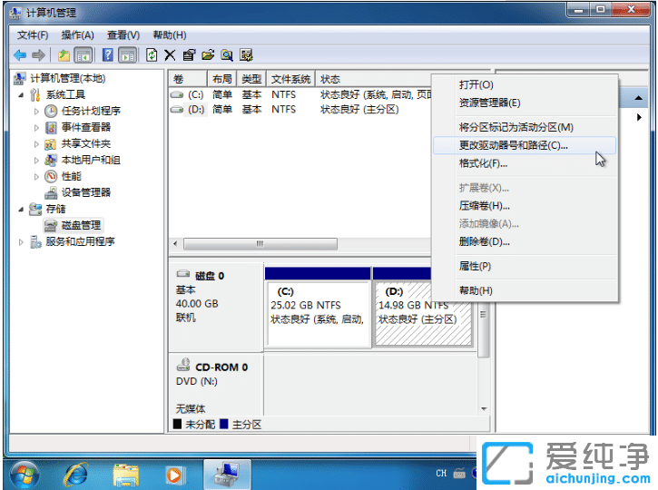Screen dimensions: 658x490
Task: Select the (C:) volume row
Action: (300, 94)
